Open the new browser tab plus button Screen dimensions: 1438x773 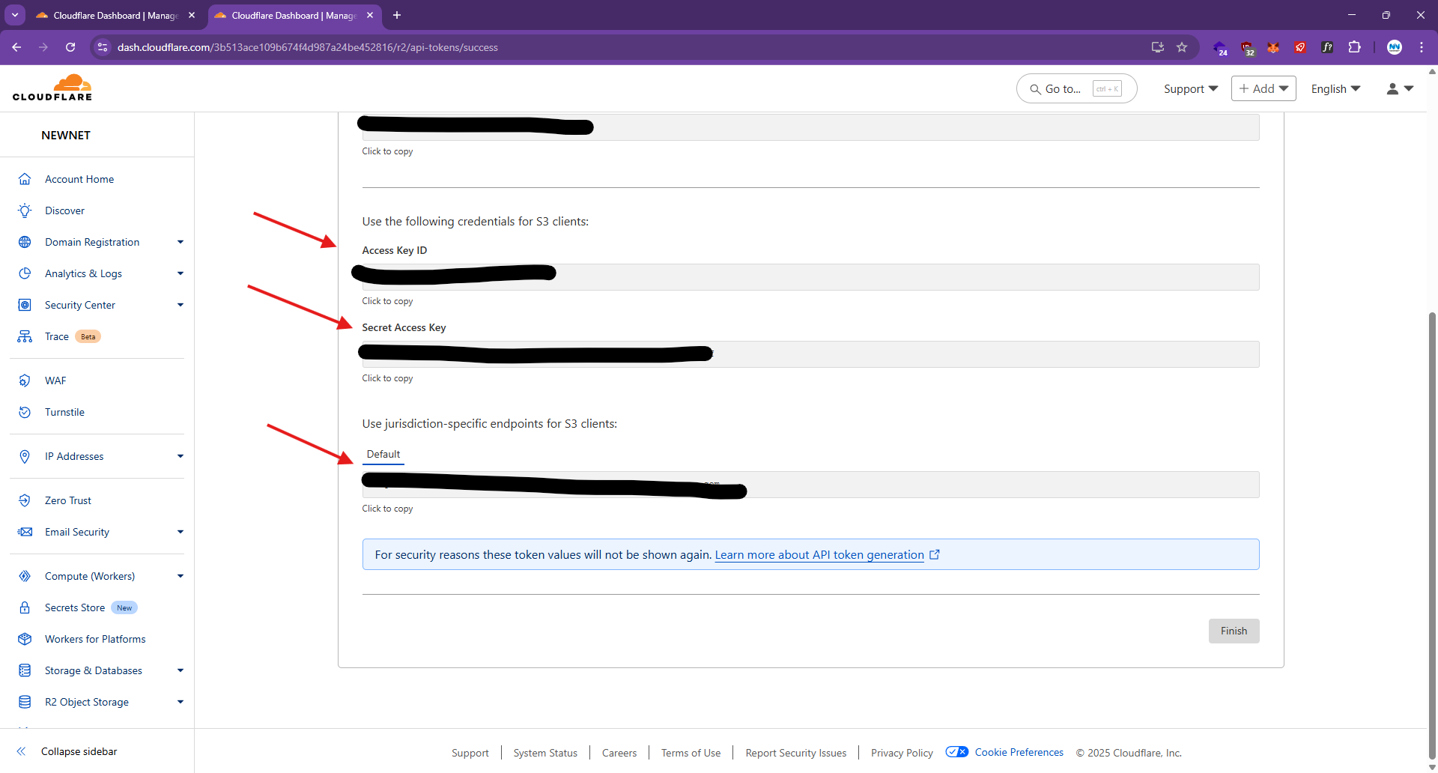tap(397, 15)
